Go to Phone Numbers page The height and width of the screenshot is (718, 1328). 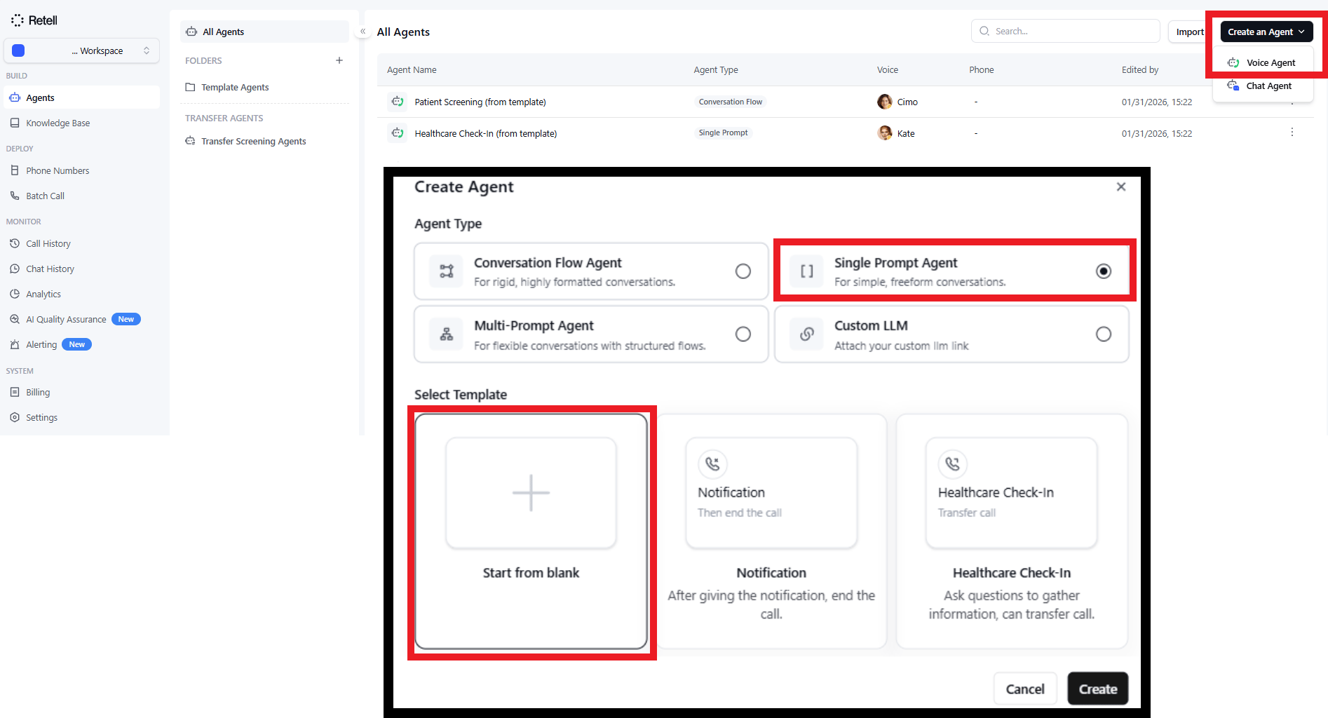pos(82,170)
